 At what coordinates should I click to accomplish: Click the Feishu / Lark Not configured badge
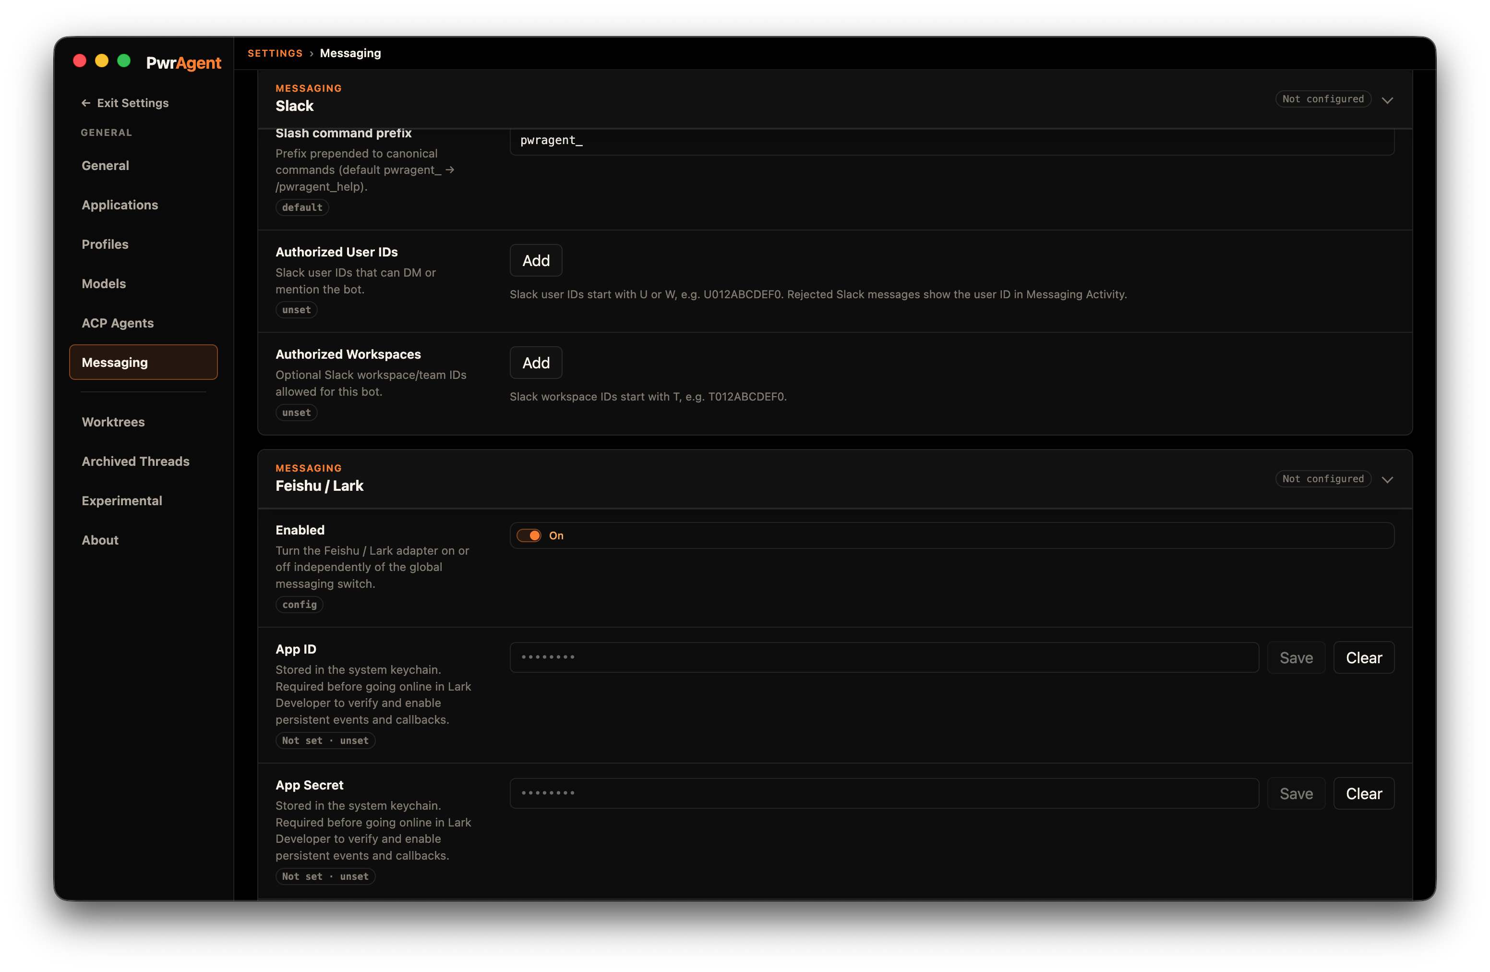(1323, 478)
